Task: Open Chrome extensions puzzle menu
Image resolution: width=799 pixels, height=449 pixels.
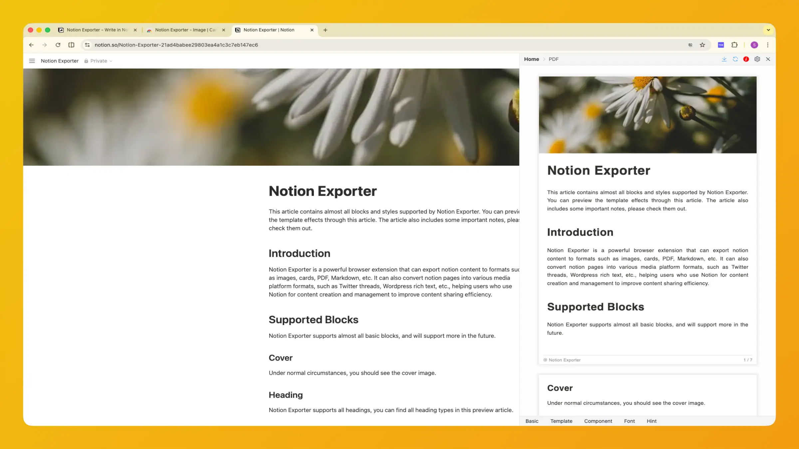Action: (x=734, y=45)
